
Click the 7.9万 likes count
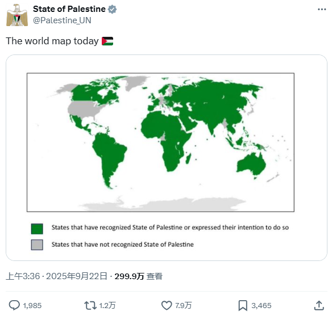tap(184, 306)
